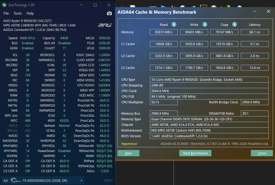Open the Help menu in ZenTimings

tap(30, 13)
